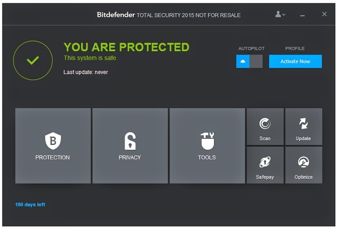Close the Bitdefender window
This screenshot has height=229, width=338.
click(x=324, y=14)
